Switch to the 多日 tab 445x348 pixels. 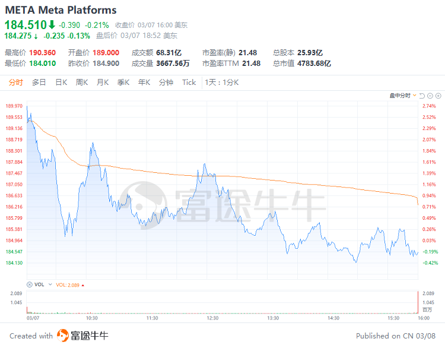point(39,83)
